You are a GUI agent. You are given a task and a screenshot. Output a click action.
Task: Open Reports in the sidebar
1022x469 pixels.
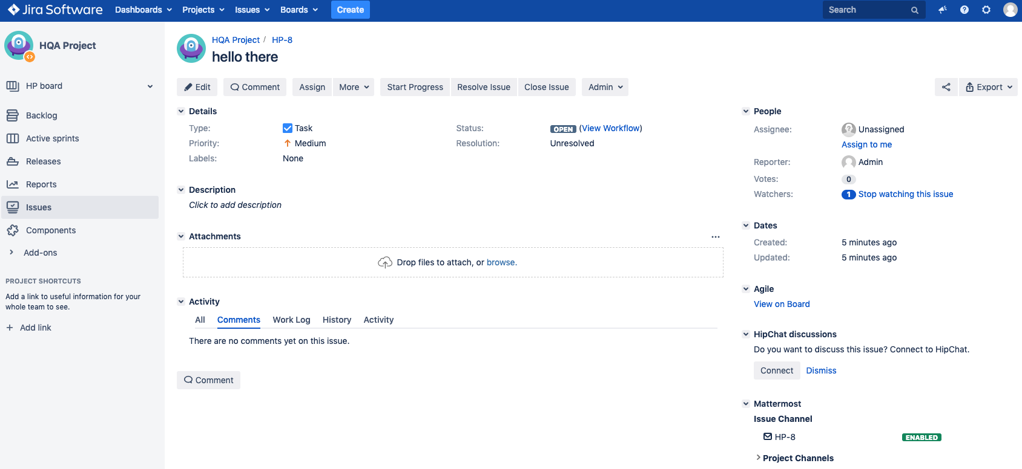pyautogui.click(x=41, y=184)
